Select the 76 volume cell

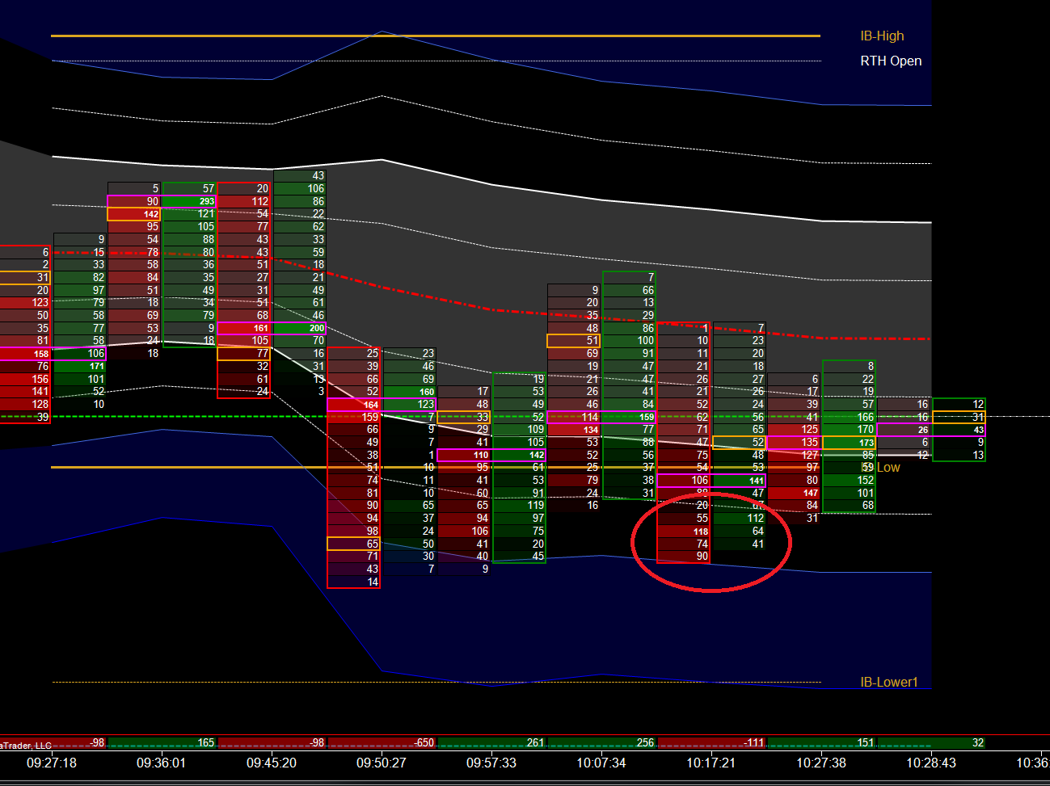pos(25,367)
